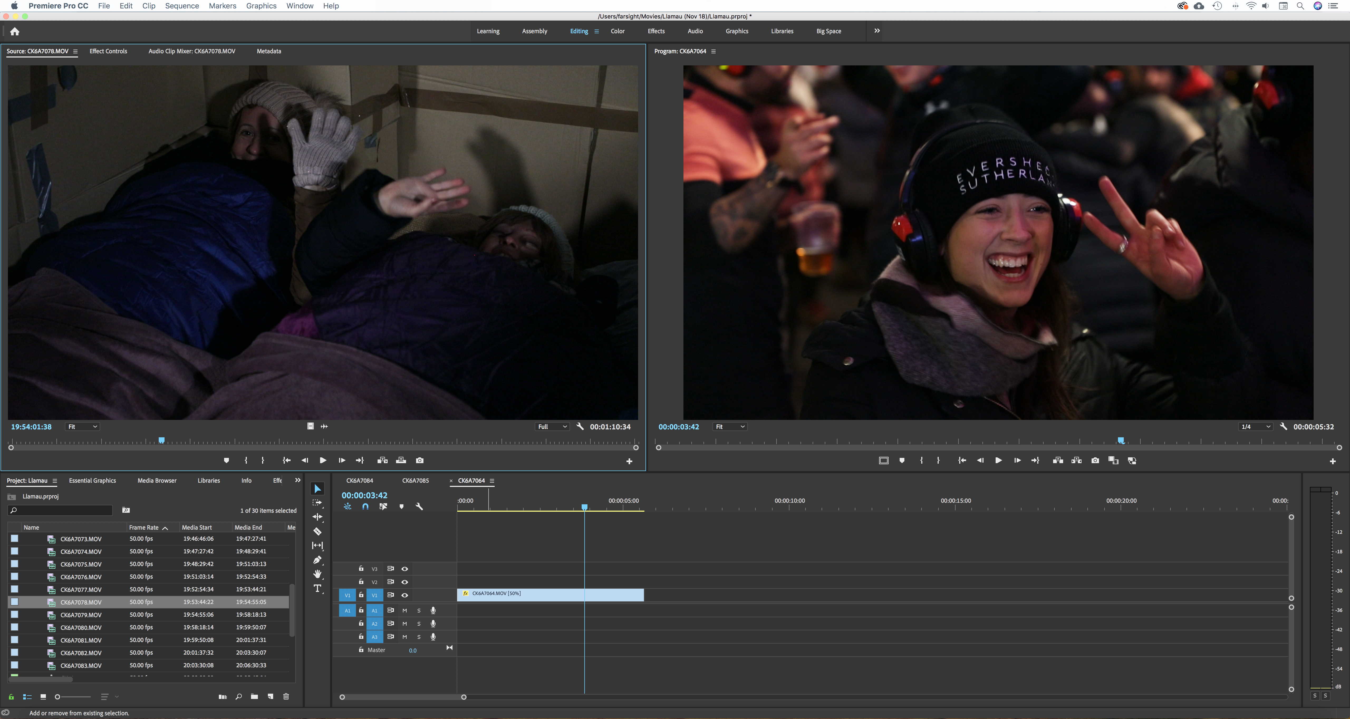Image resolution: width=1350 pixels, height=719 pixels.
Task: Select CK6A7080.MOV in the project list
Action: [81, 628]
